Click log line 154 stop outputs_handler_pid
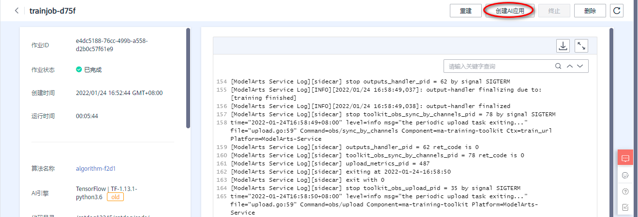The image size is (638, 217). [x=370, y=81]
